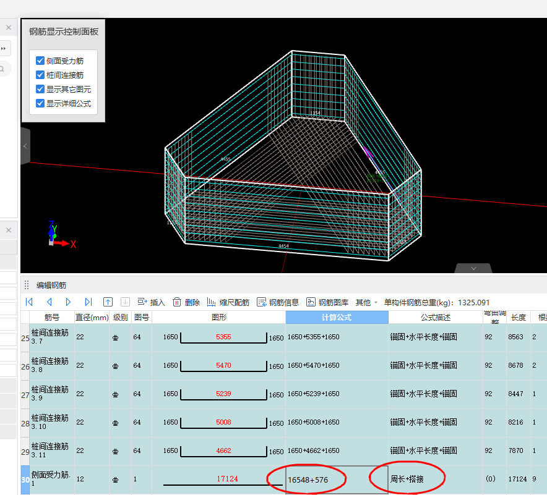Click formula cell 16548+576
The image size is (547, 495).
337,480
